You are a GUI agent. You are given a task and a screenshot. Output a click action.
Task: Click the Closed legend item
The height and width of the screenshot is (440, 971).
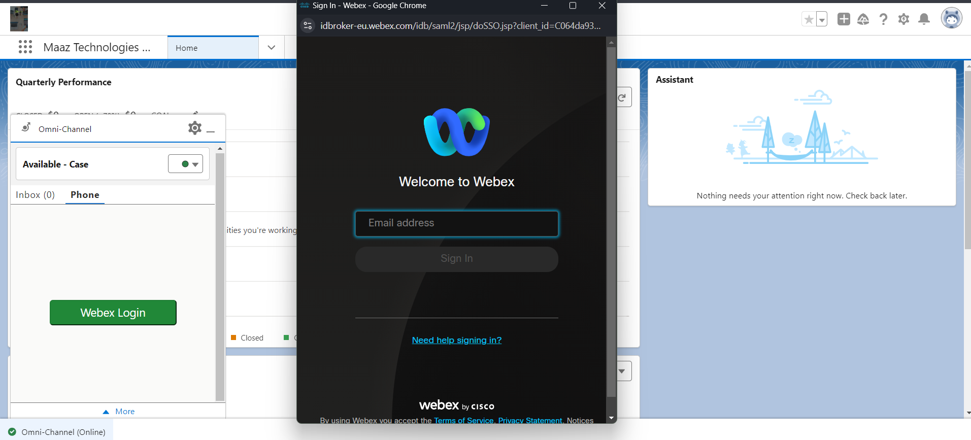pyautogui.click(x=247, y=337)
